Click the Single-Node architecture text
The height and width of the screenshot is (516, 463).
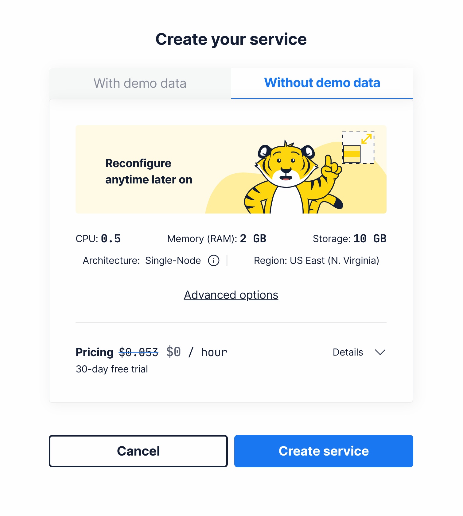click(173, 260)
